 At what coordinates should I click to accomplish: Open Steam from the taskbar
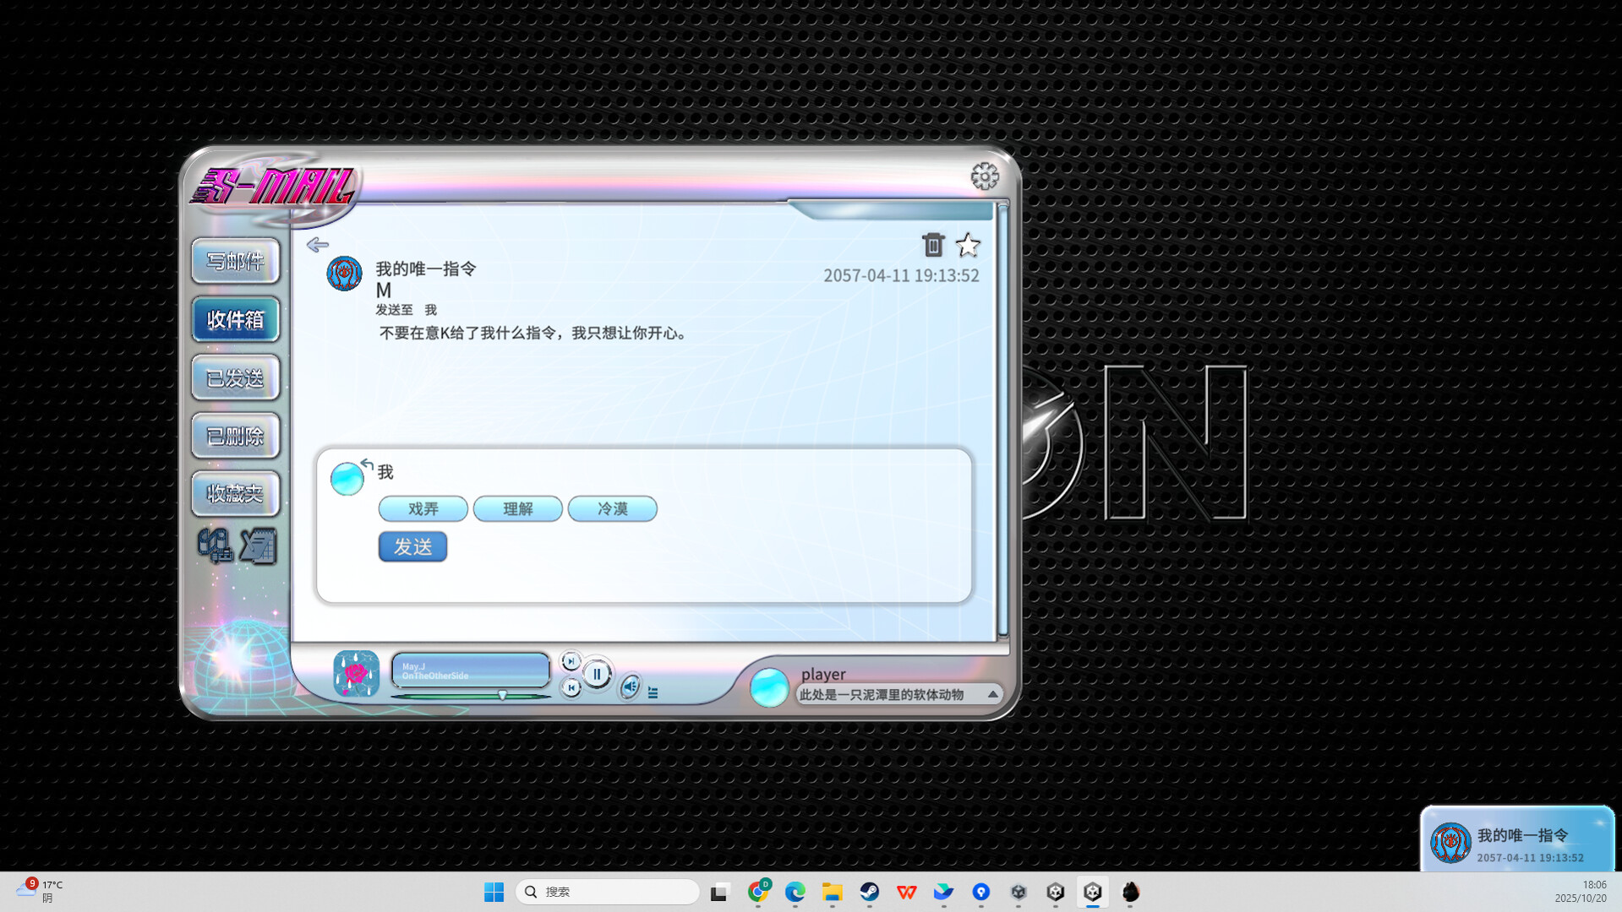pos(870,891)
